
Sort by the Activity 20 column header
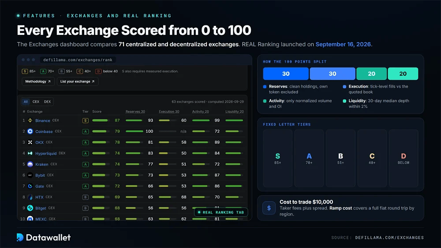(201, 111)
